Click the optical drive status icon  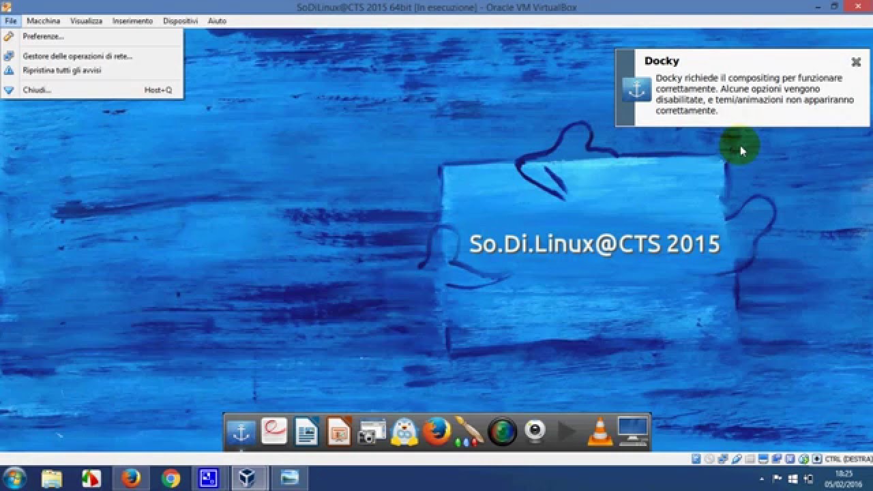709,459
